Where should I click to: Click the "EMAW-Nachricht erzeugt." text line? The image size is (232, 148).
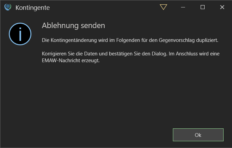click(x=71, y=60)
